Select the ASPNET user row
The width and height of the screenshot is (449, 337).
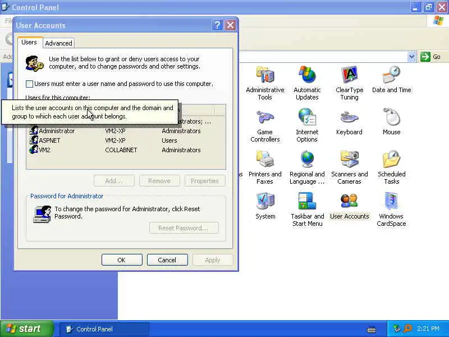pos(126,140)
